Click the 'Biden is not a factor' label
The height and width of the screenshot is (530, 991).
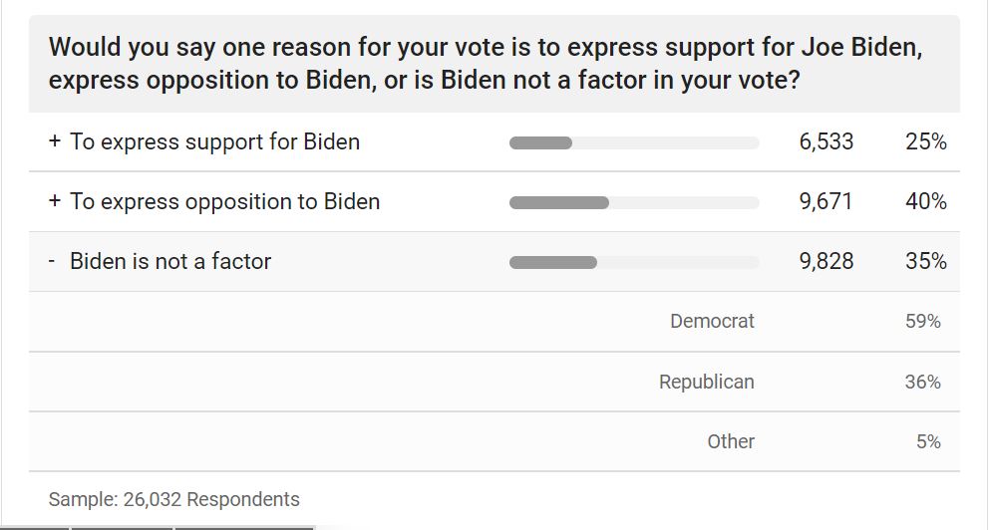point(170,262)
